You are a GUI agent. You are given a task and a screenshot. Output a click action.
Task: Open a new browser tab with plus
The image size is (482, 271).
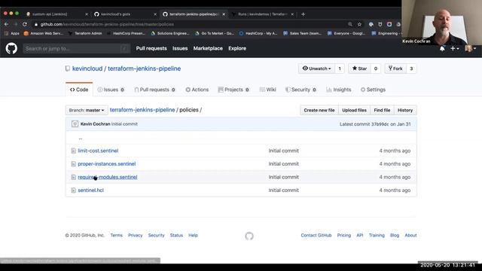(x=303, y=14)
